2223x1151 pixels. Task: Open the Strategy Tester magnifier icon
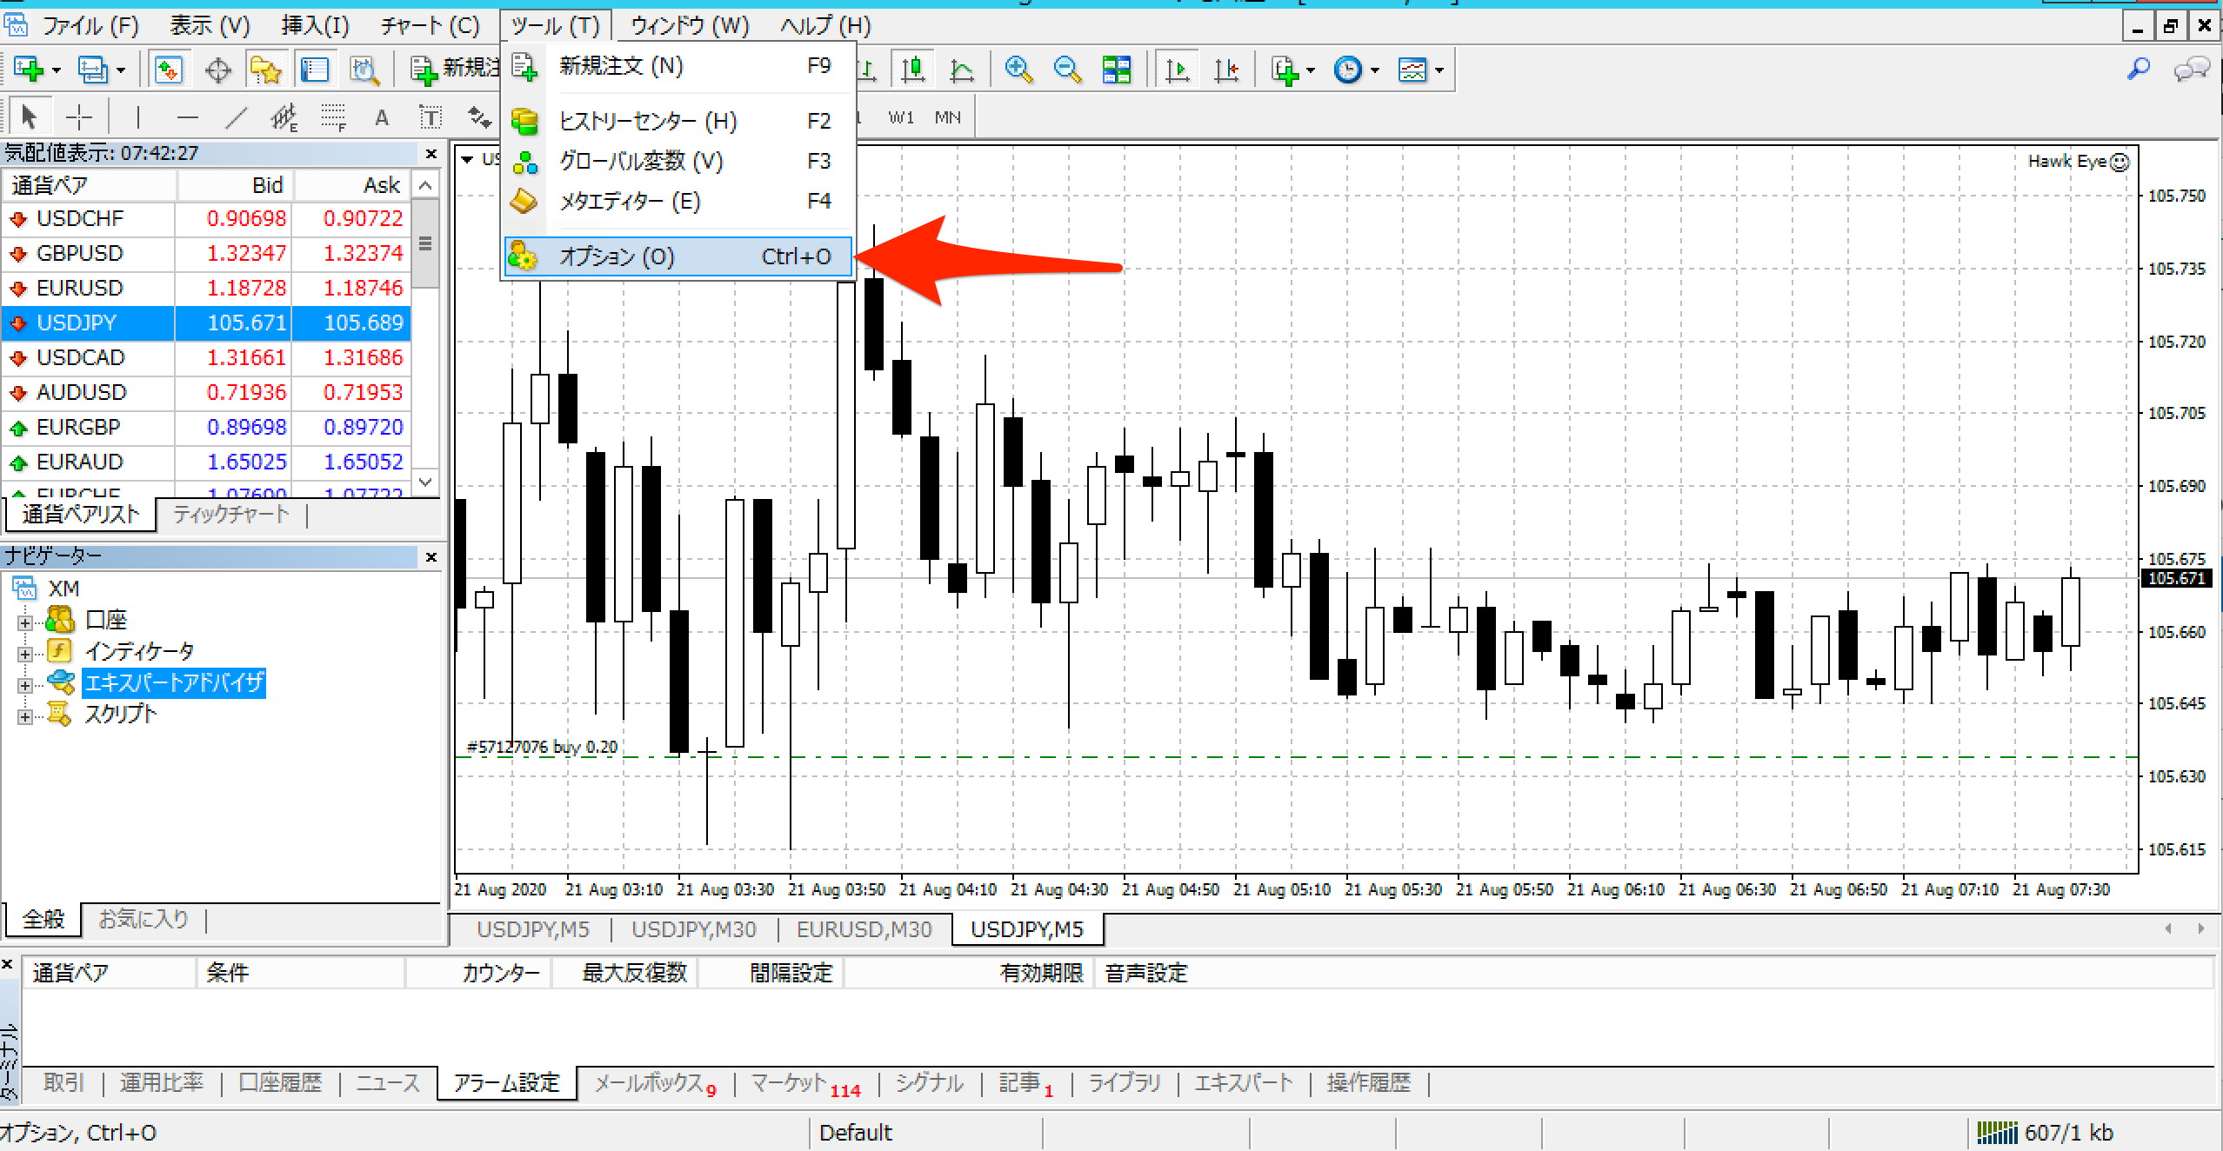pos(364,70)
